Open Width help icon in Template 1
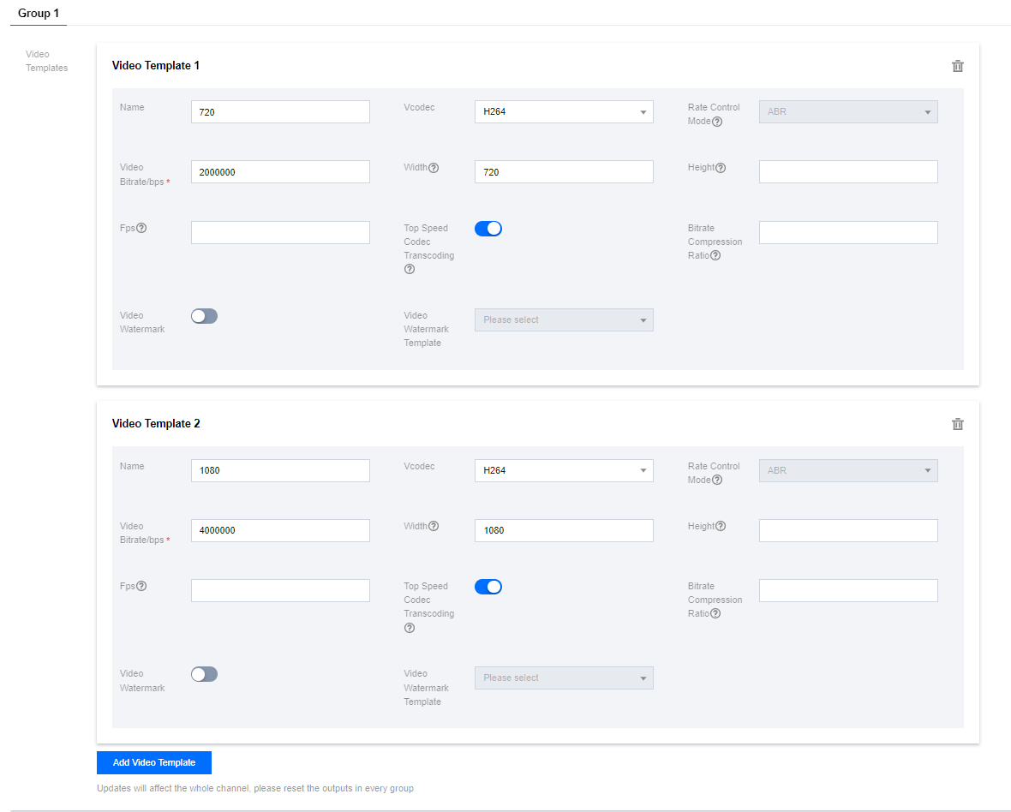 point(434,168)
